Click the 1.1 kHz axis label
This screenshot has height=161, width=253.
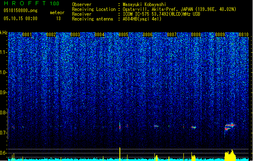click(x=4, y=52)
